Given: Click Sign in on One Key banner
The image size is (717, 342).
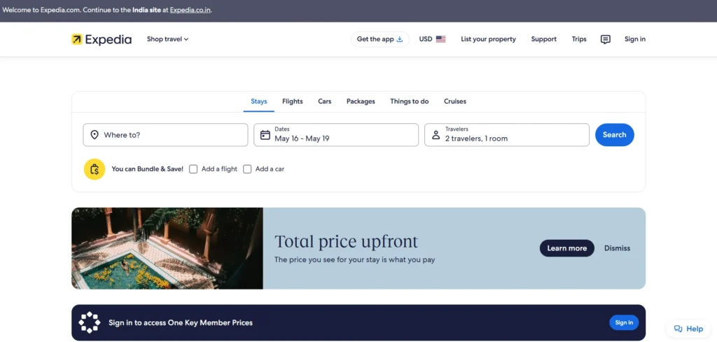Looking at the screenshot, I should pyautogui.click(x=624, y=322).
